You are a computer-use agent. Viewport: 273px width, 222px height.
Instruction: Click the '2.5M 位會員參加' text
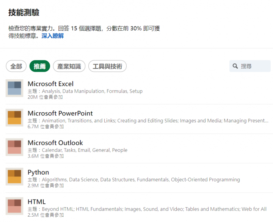[x=45, y=215]
